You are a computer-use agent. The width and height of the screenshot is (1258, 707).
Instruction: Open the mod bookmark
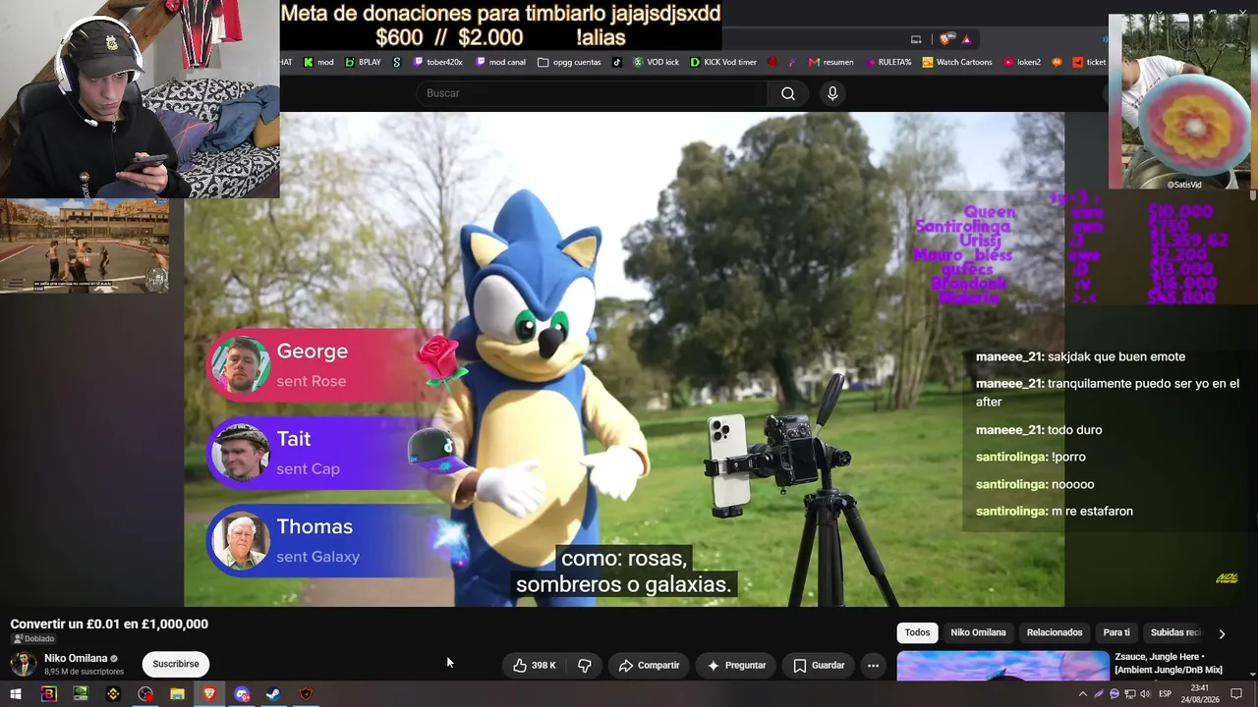point(318,62)
